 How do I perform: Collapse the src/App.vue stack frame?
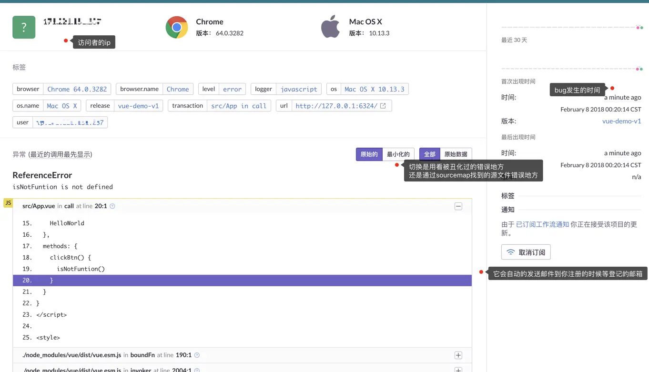(x=458, y=206)
